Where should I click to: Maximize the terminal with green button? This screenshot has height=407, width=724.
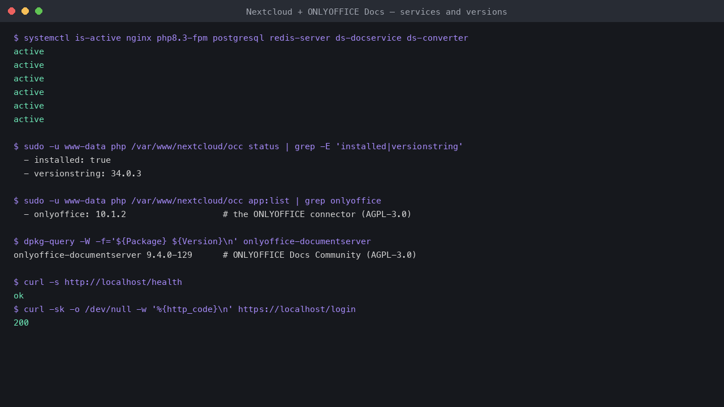click(38, 11)
